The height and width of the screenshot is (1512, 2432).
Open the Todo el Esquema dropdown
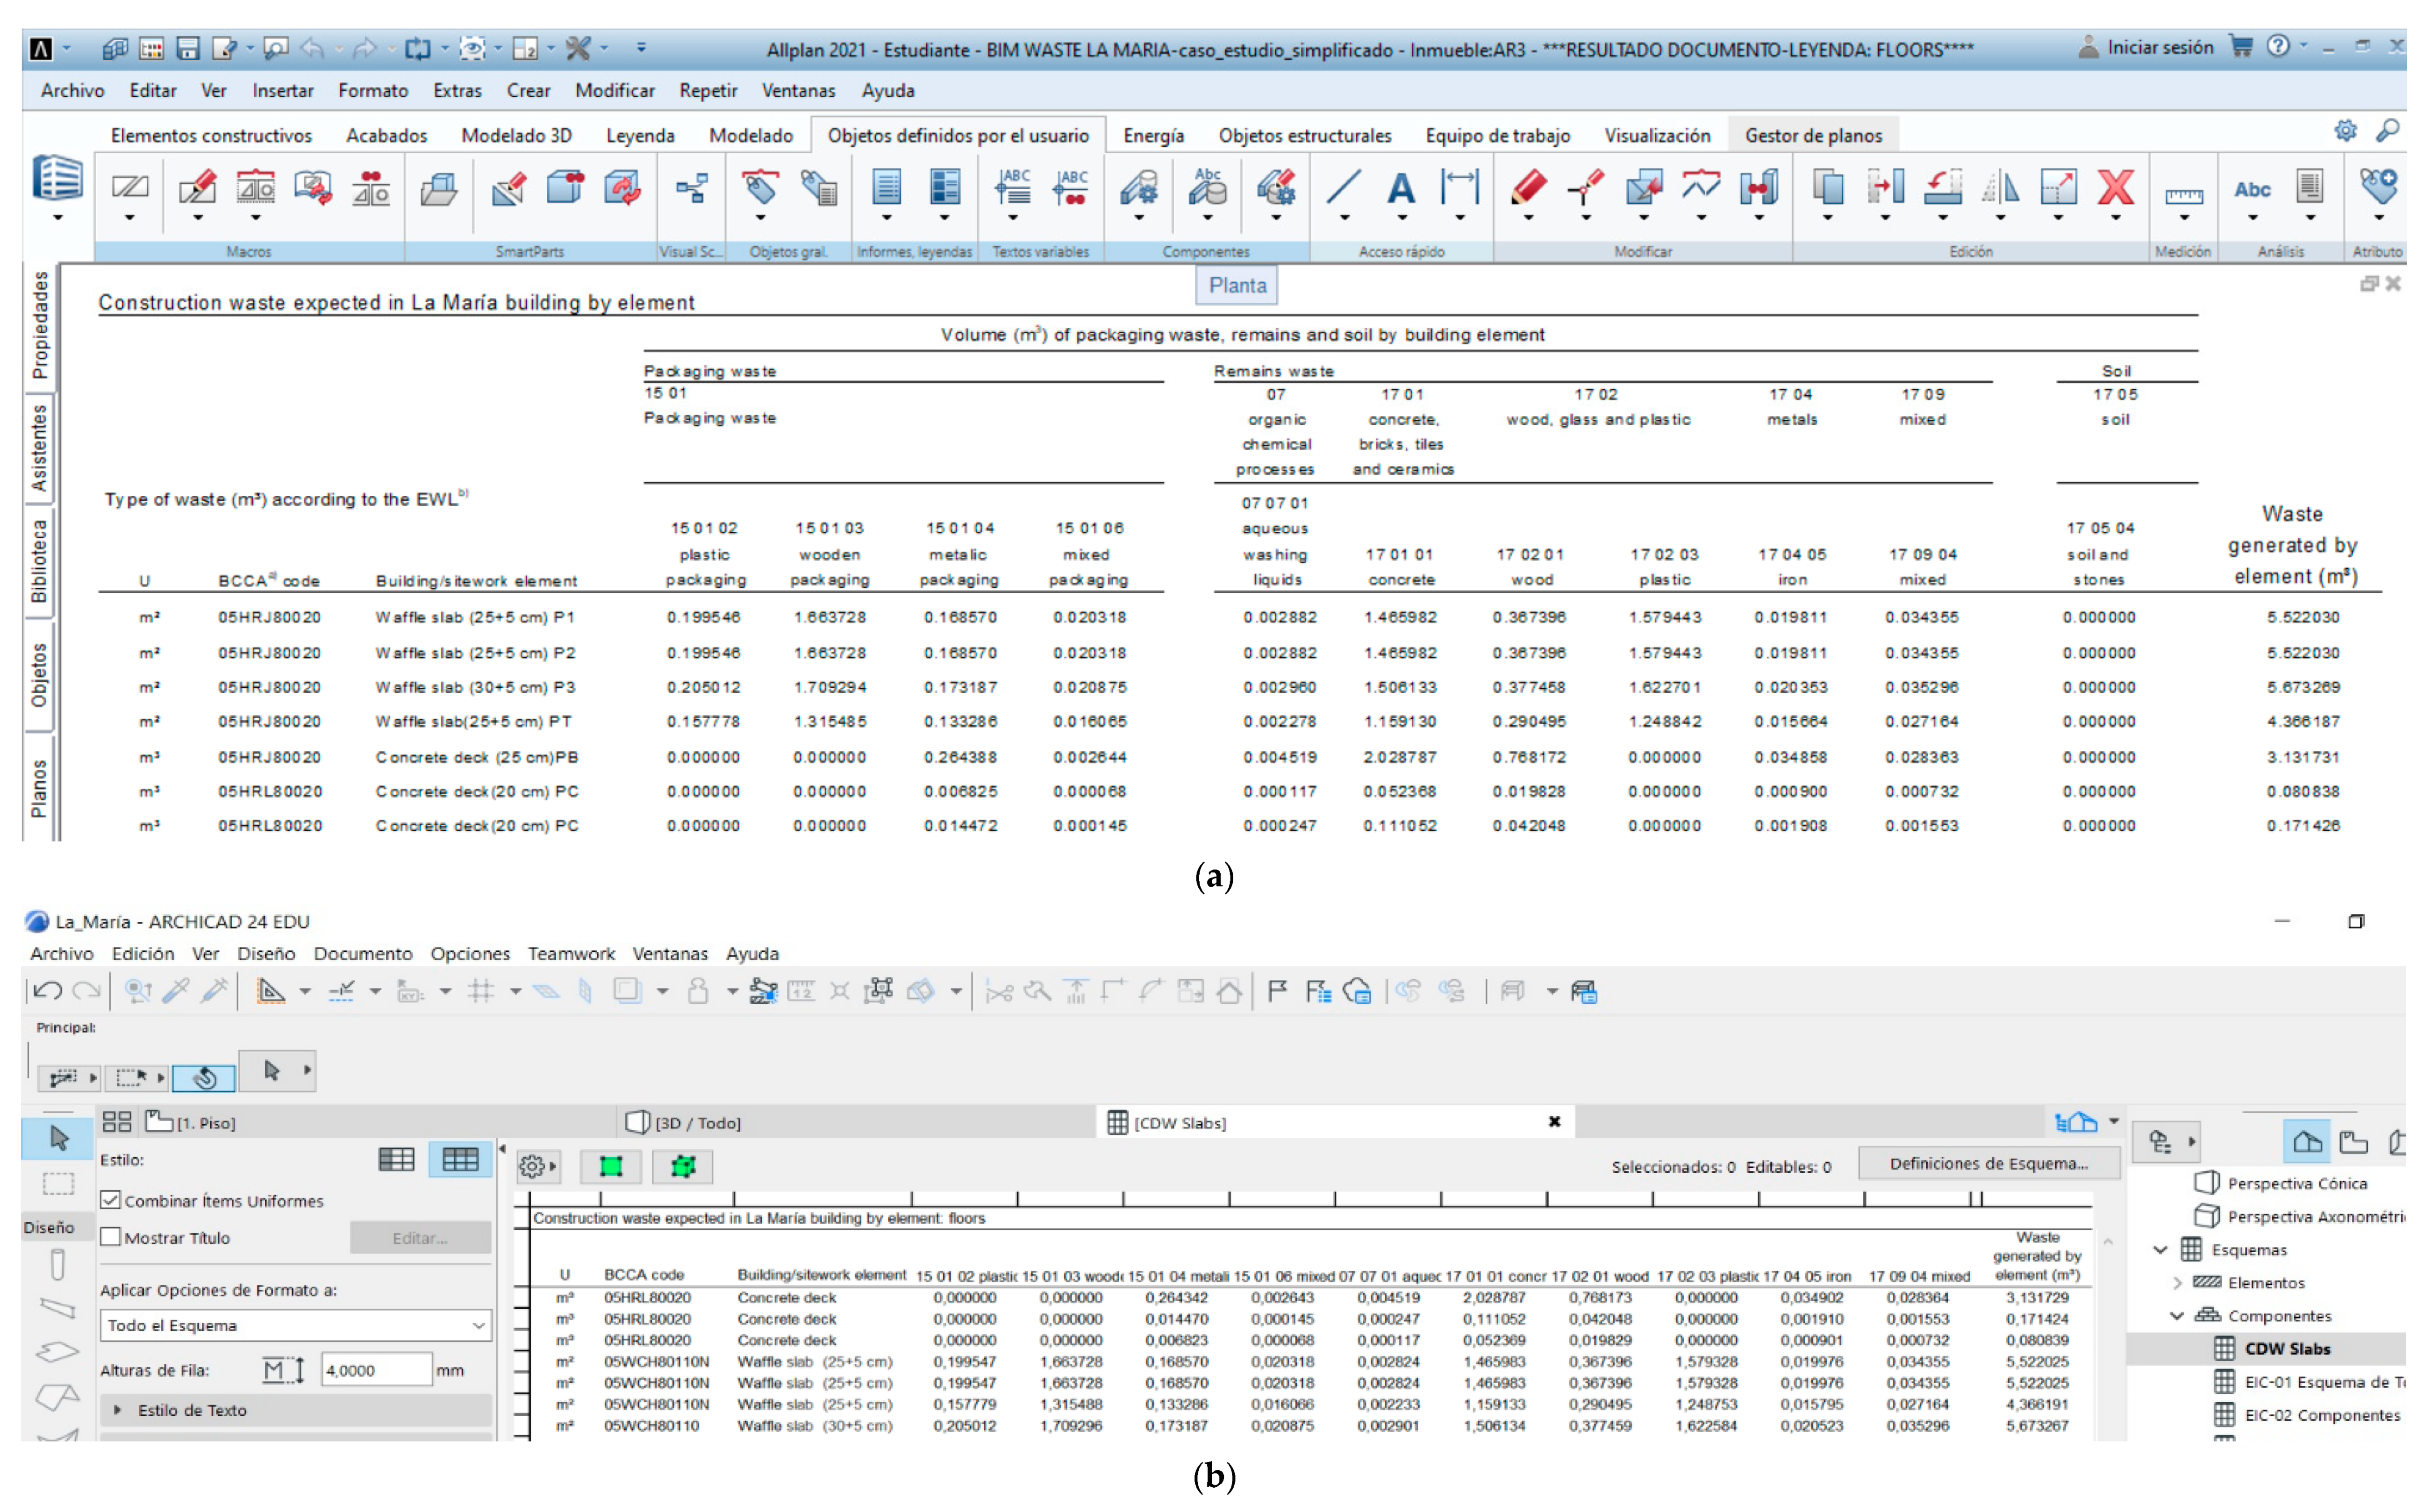point(295,1325)
